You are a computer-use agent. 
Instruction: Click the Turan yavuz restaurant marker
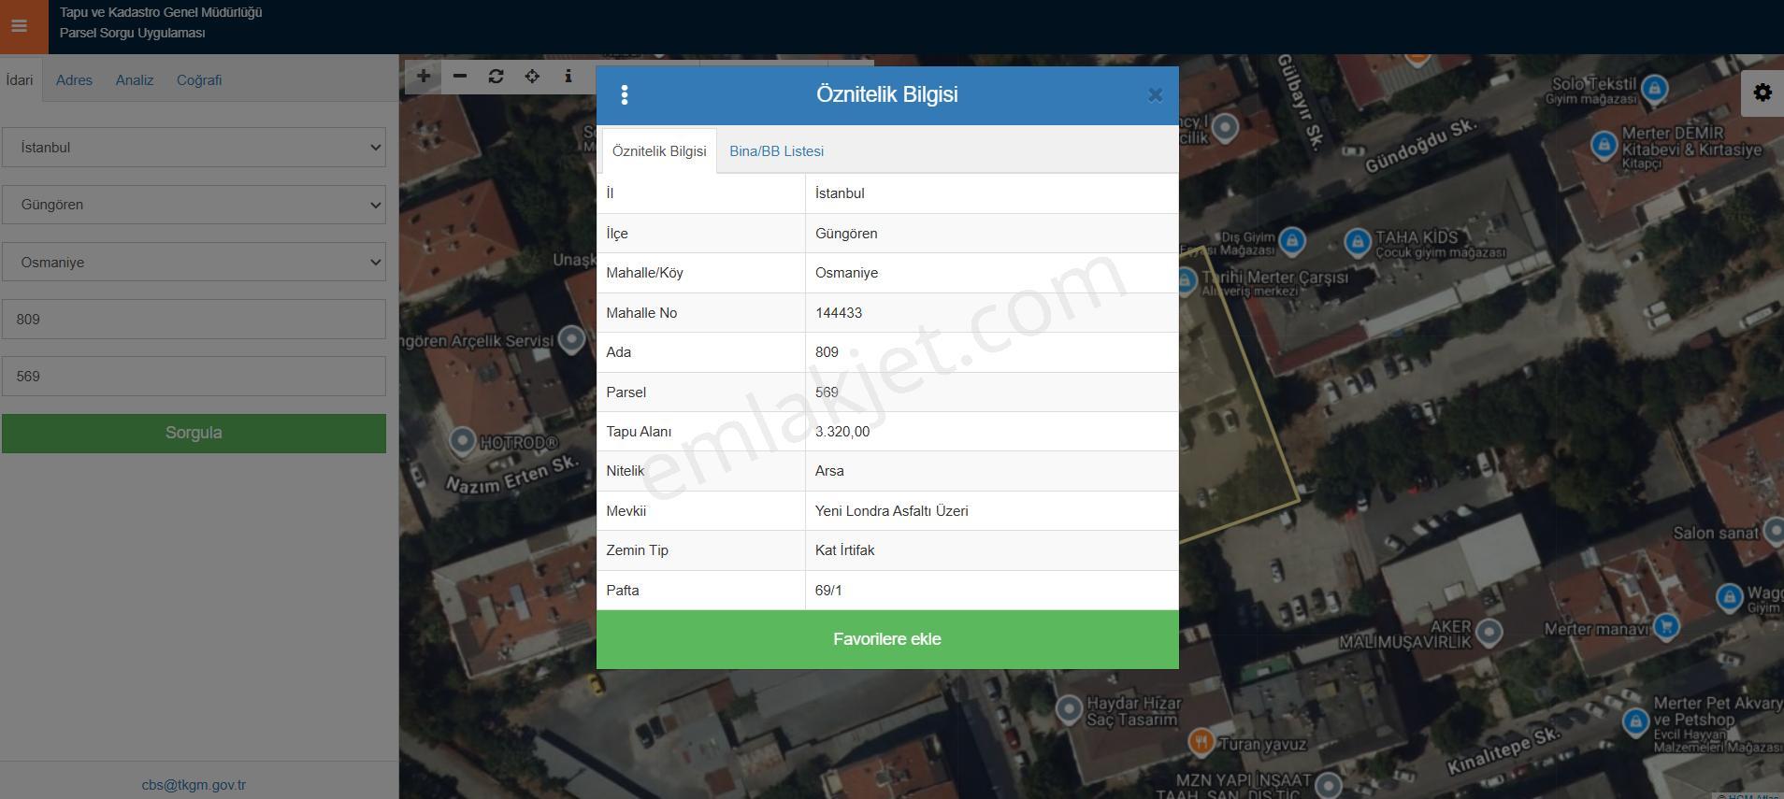pos(1201,742)
